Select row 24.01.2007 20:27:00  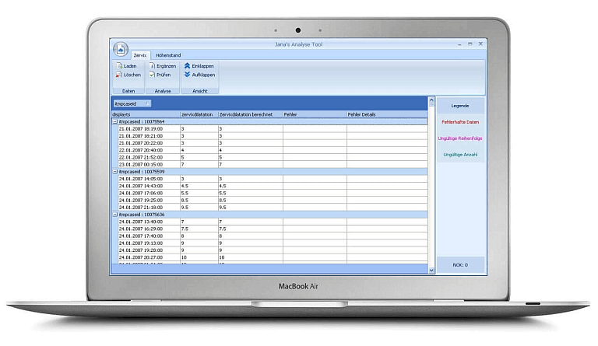pos(273,257)
